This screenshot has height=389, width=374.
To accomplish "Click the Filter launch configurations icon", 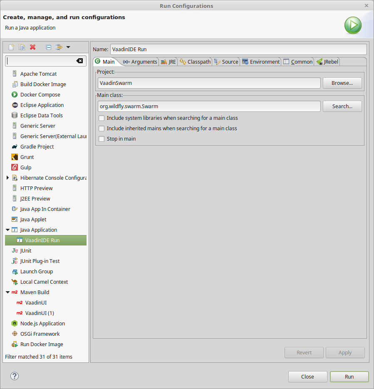I will click(x=59, y=47).
